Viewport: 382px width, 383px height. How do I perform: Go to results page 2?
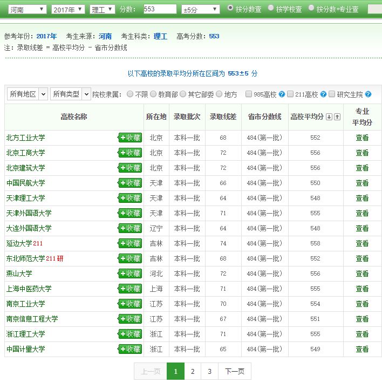click(x=193, y=371)
